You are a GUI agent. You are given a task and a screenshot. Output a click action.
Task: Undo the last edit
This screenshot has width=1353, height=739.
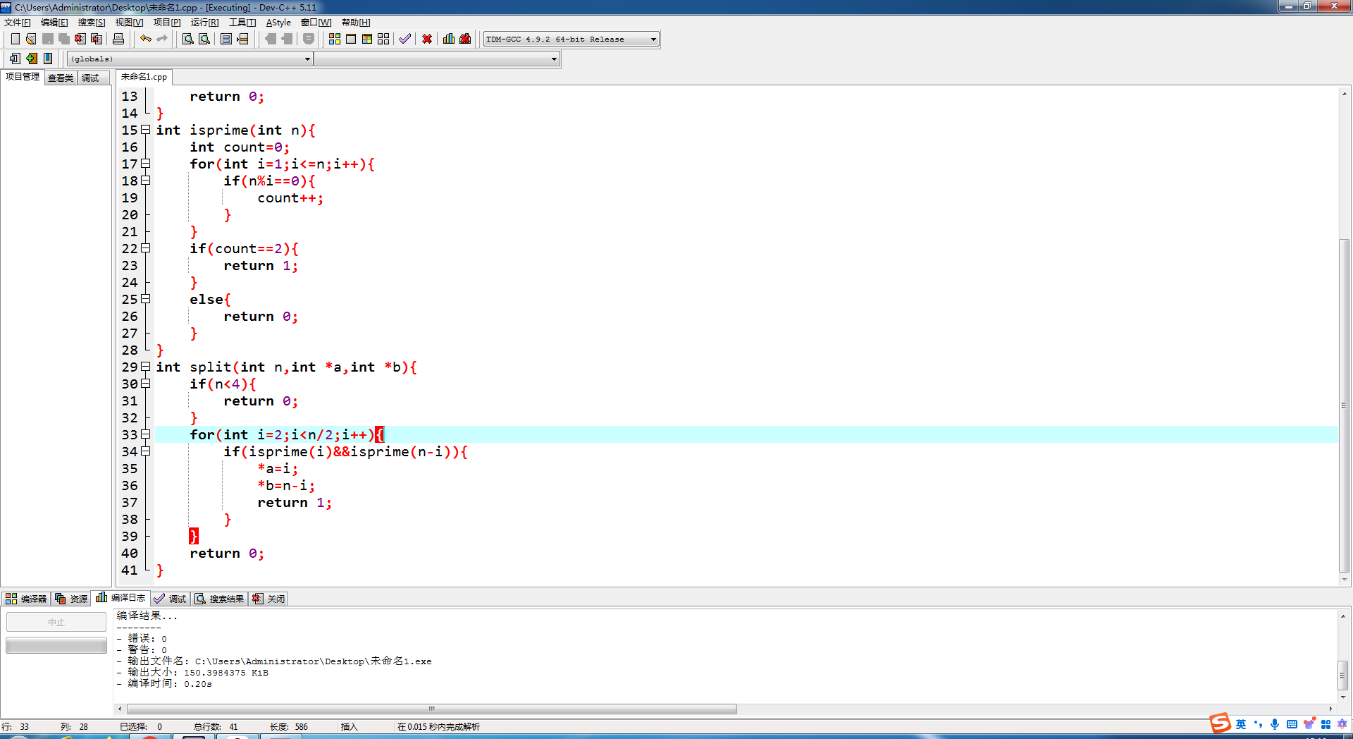[x=145, y=39]
